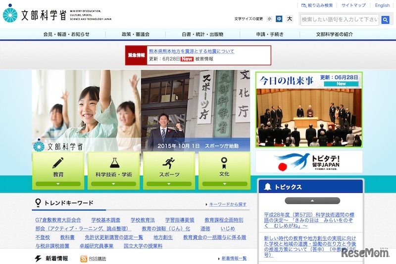Open the 平成28年度(第57回)科学技術週間 topic
The width and height of the screenshot is (396, 264).
click(309, 220)
